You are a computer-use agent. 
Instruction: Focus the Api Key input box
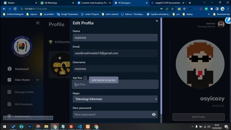click(x=115, y=84)
